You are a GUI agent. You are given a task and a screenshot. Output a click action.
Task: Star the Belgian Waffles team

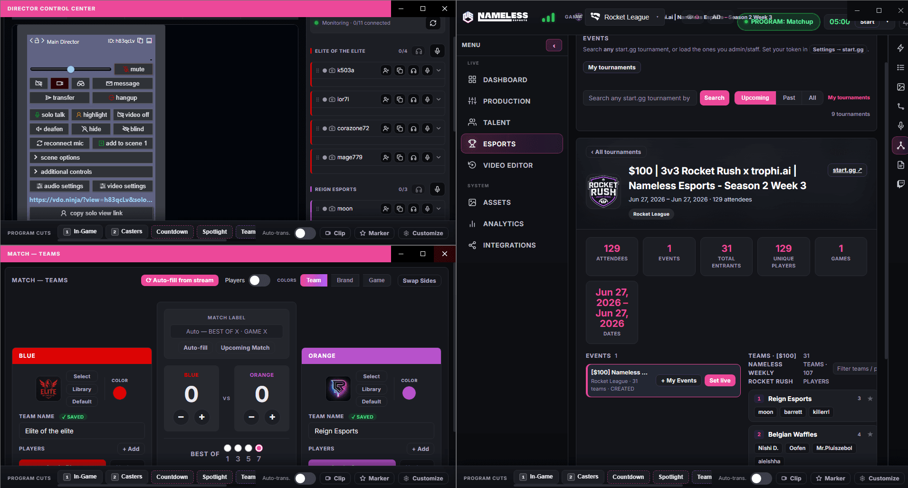pos(870,434)
